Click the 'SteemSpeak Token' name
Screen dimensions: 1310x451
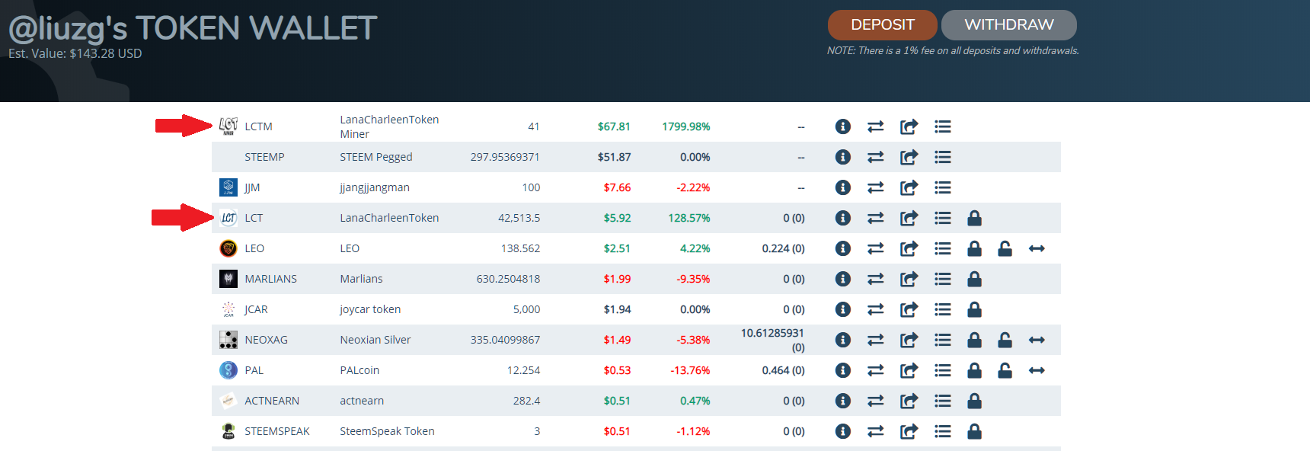[387, 431]
